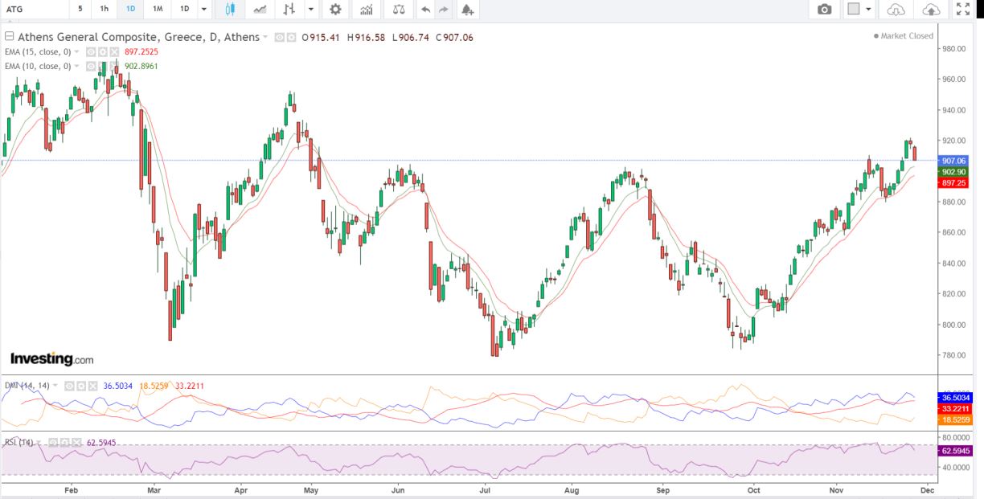Click the cloud download load-chart icon
This screenshot has height=499, width=984.
click(896, 10)
